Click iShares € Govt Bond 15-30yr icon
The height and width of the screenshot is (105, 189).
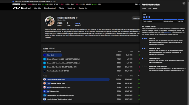[x=44, y=67]
